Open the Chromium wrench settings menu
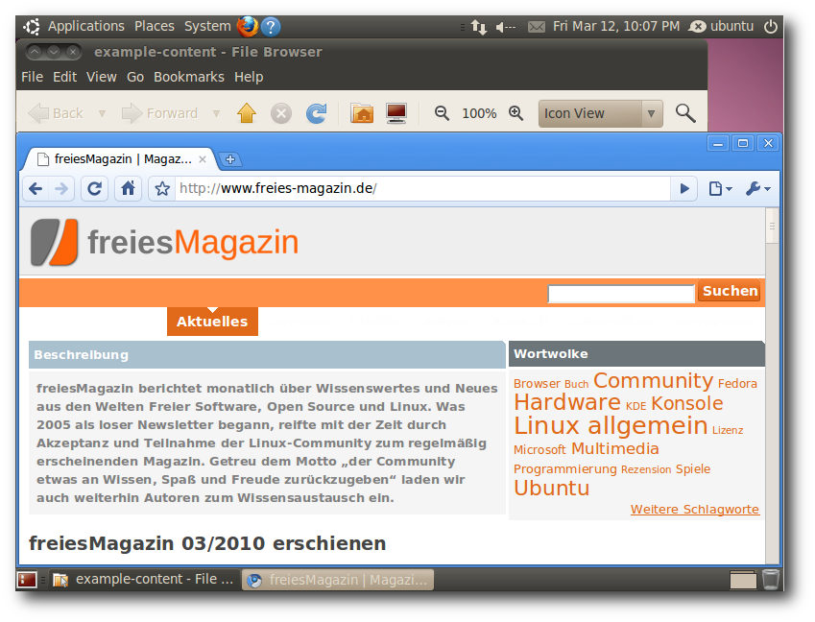The width and height of the screenshot is (815, 622). pos(757,188)
